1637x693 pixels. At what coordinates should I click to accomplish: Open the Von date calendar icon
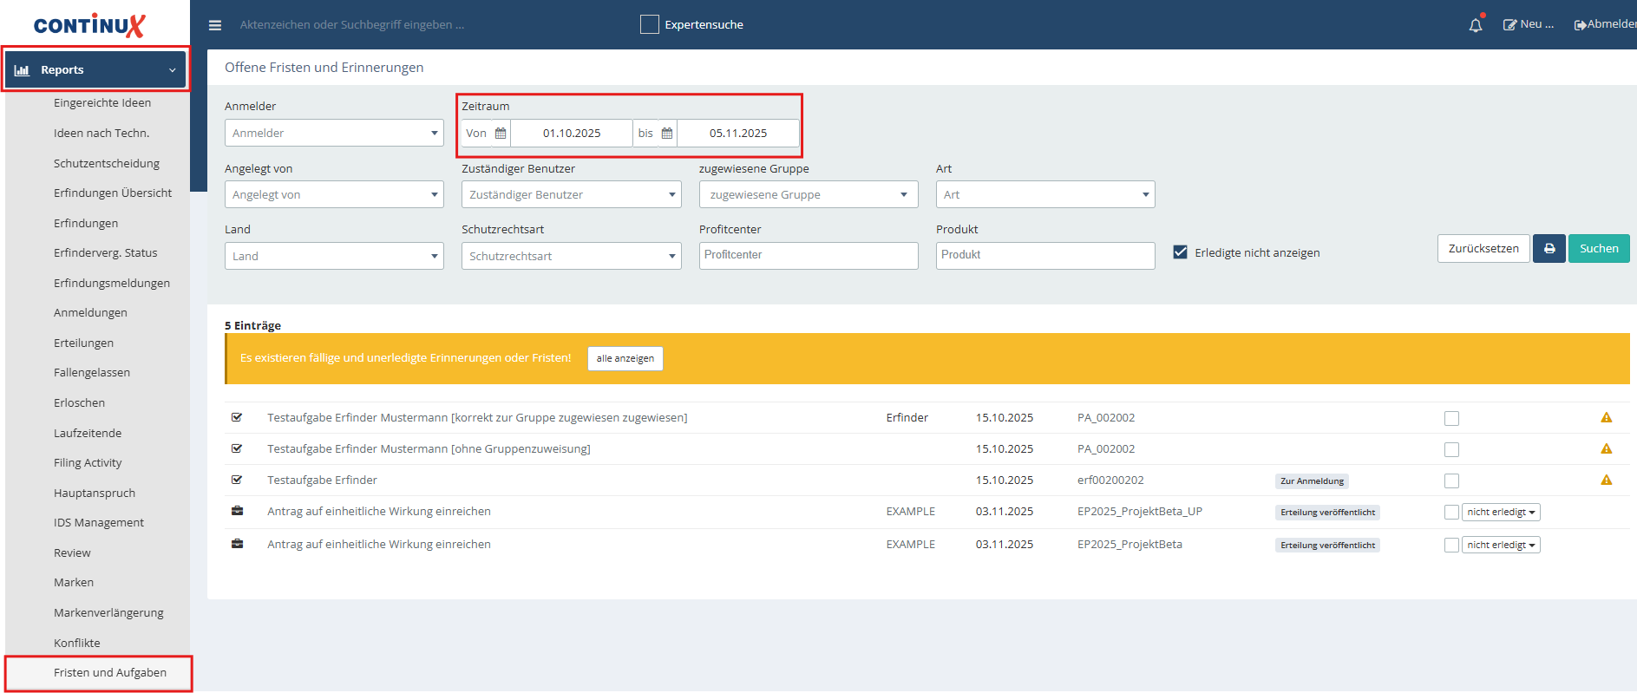pyautogui.click(x=501, y=134)
